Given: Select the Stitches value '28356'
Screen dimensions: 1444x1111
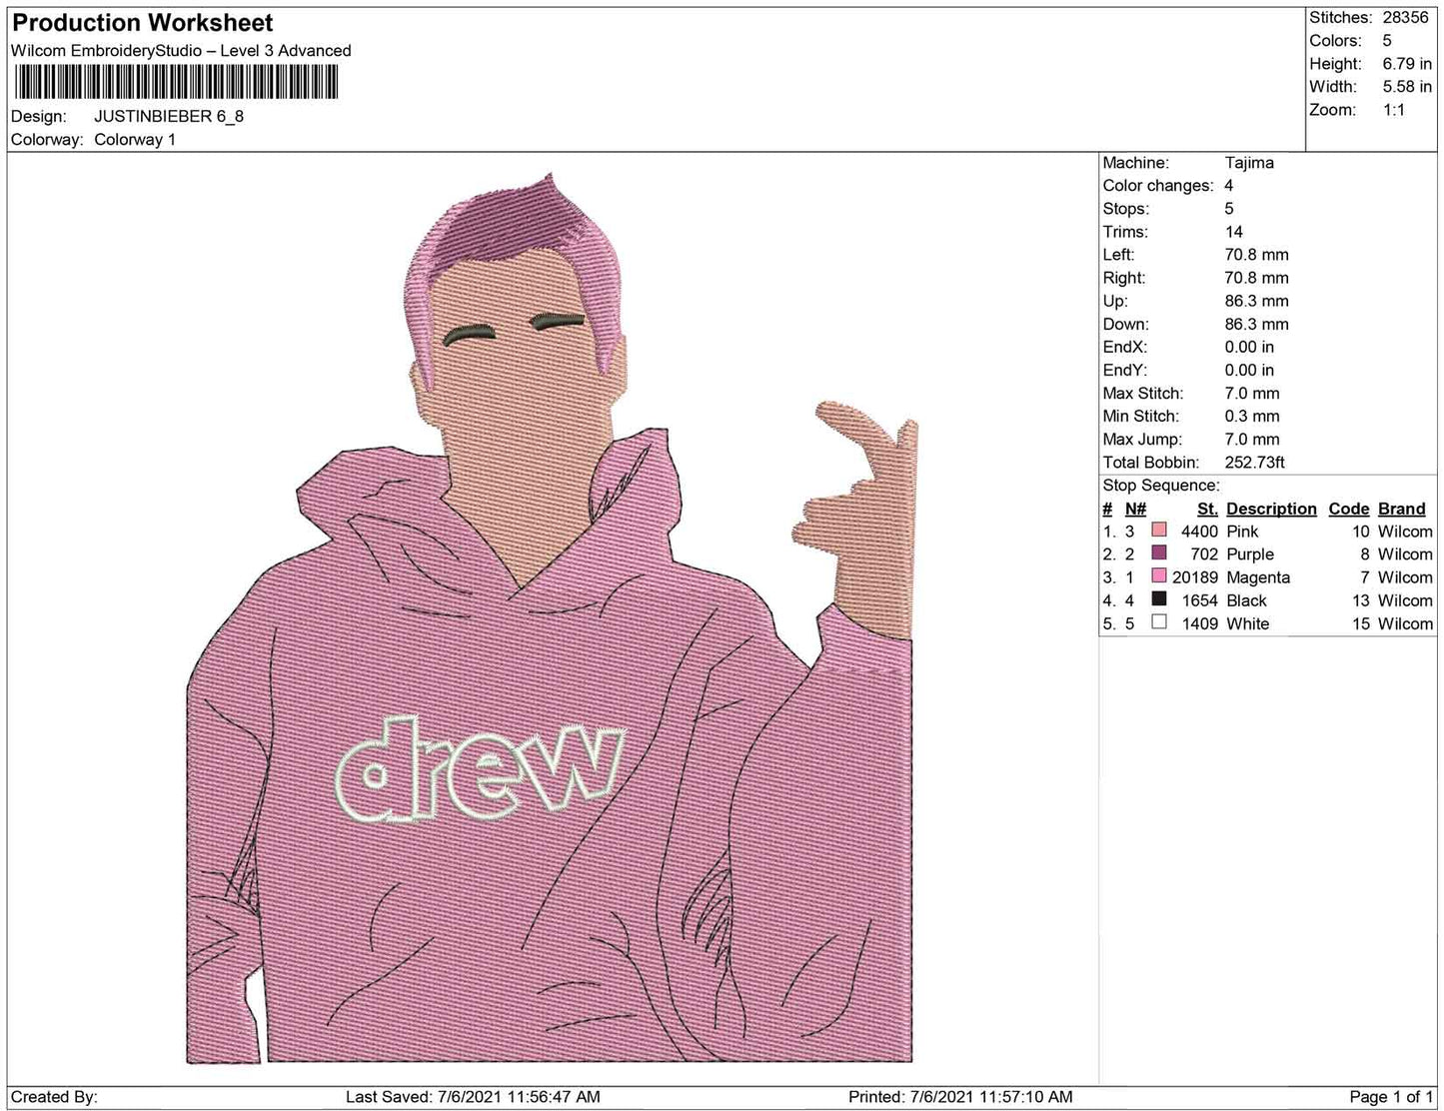Looking at the screenshot, I should (1405, 18).
